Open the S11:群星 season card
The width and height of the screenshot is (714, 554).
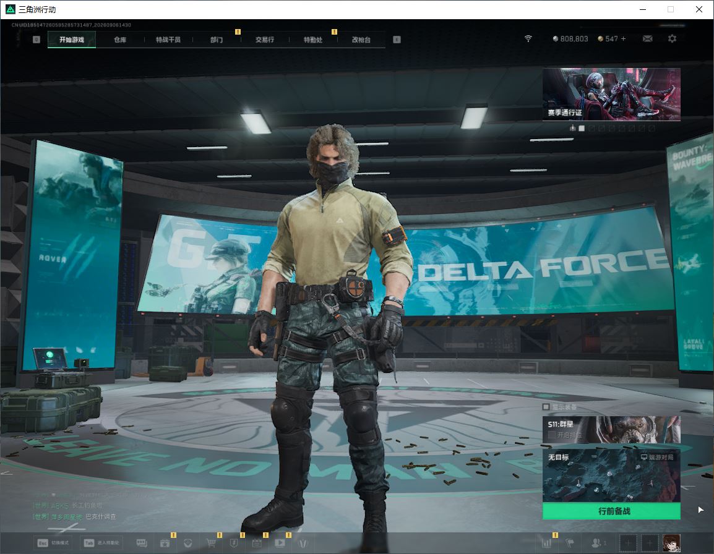(x=611, y=429)
